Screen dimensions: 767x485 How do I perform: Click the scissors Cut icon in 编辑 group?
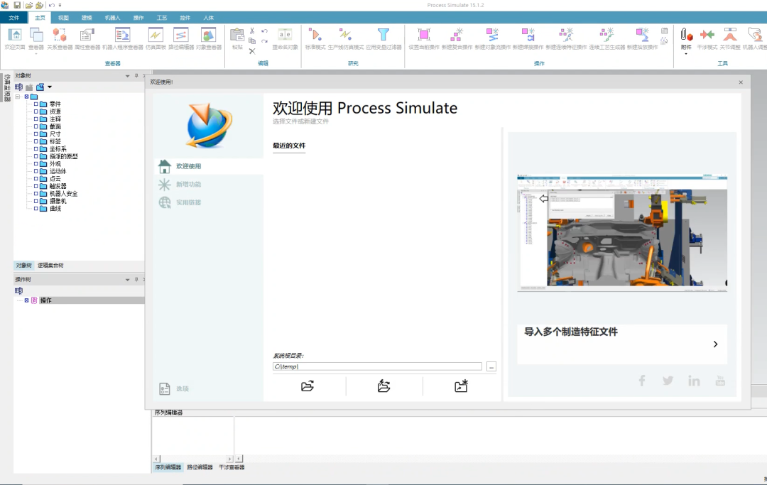tap(252, 31)
